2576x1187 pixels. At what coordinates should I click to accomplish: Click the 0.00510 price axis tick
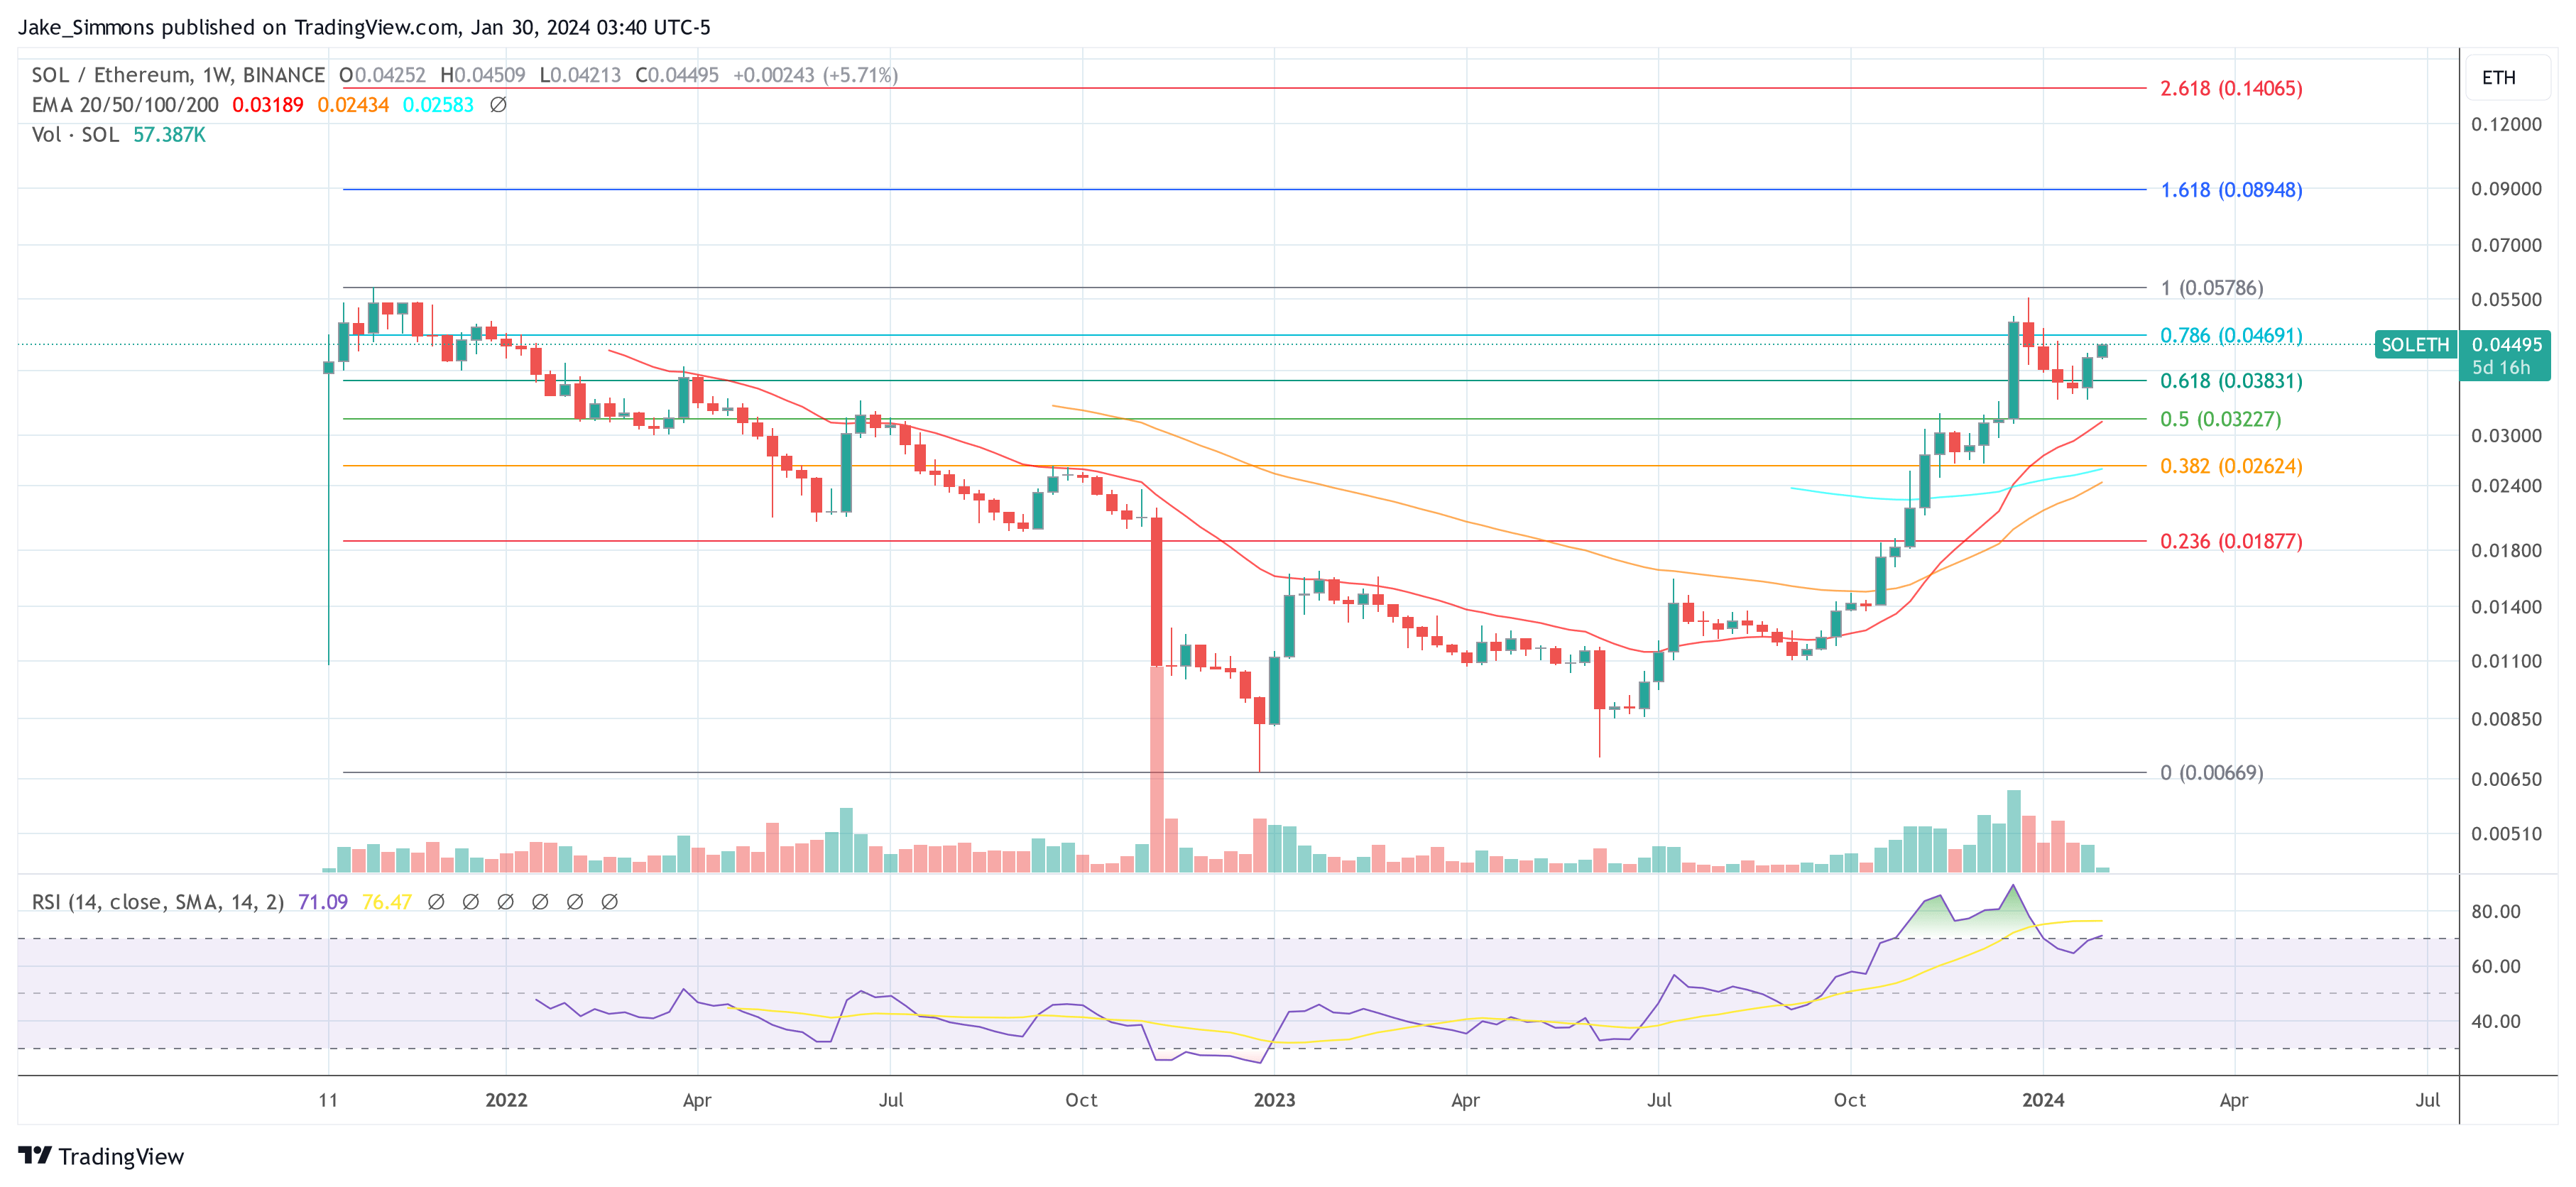tap(2506, 834)
